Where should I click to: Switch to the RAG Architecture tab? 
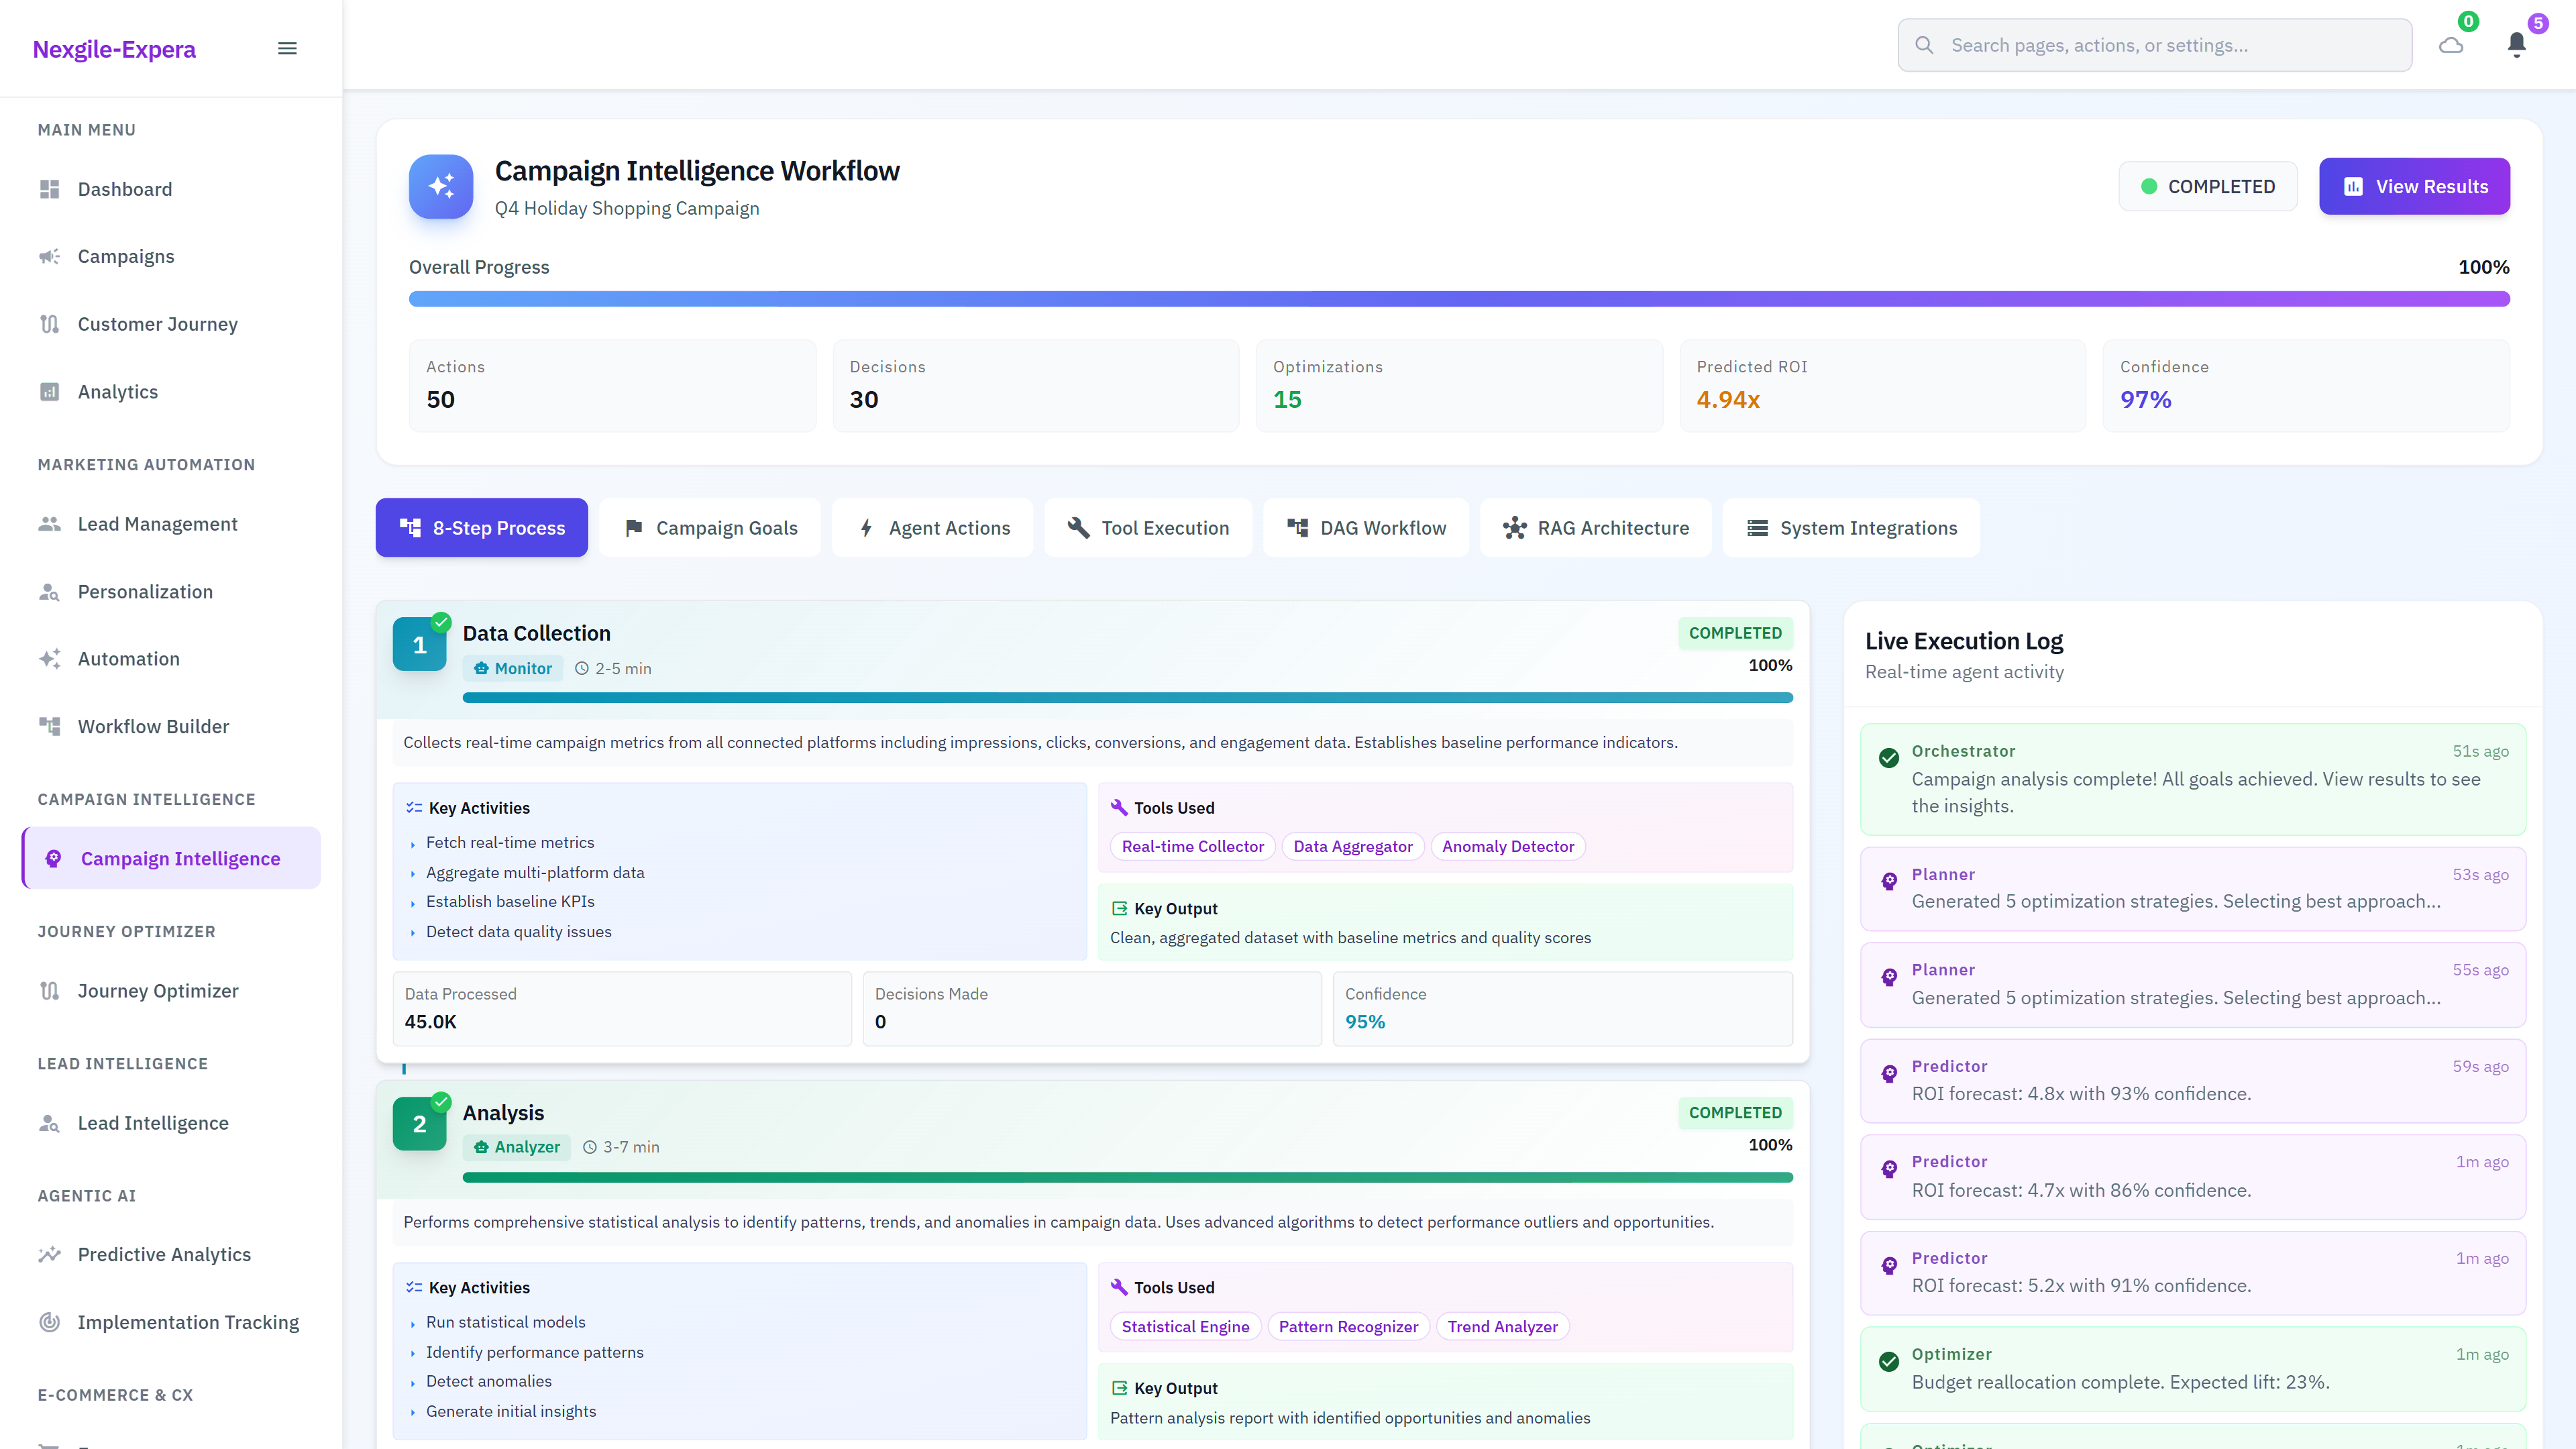coord(1595,527)
